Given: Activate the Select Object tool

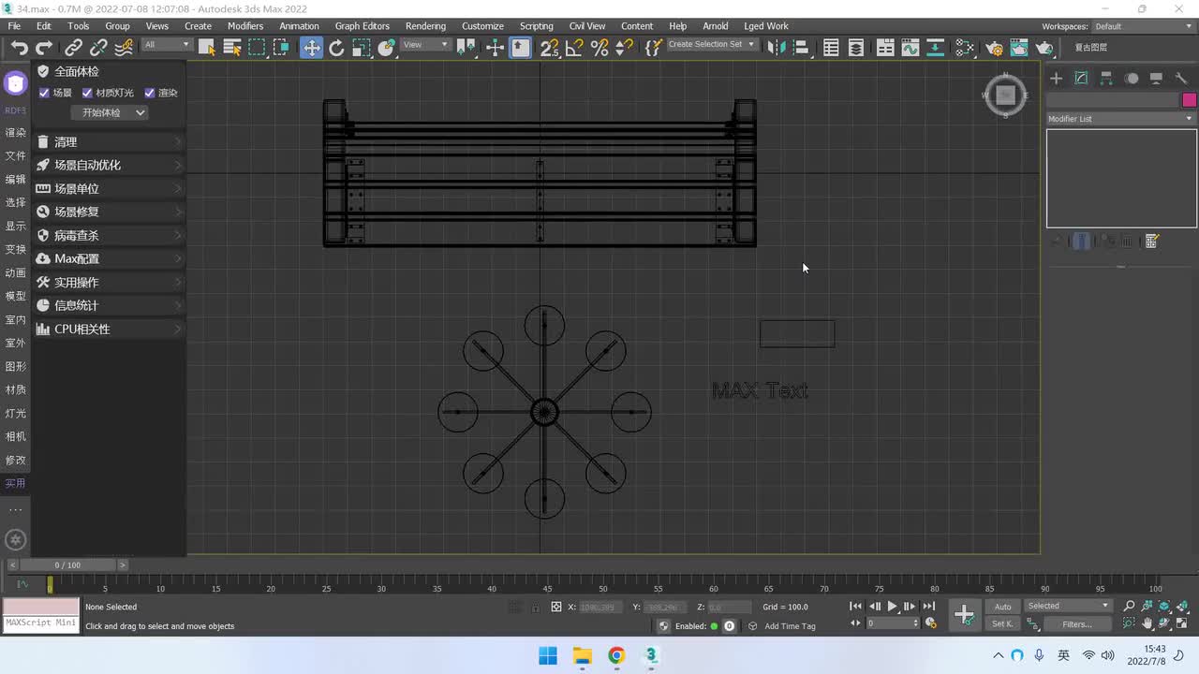Looking at the screenshot, I should coord(207,48).
